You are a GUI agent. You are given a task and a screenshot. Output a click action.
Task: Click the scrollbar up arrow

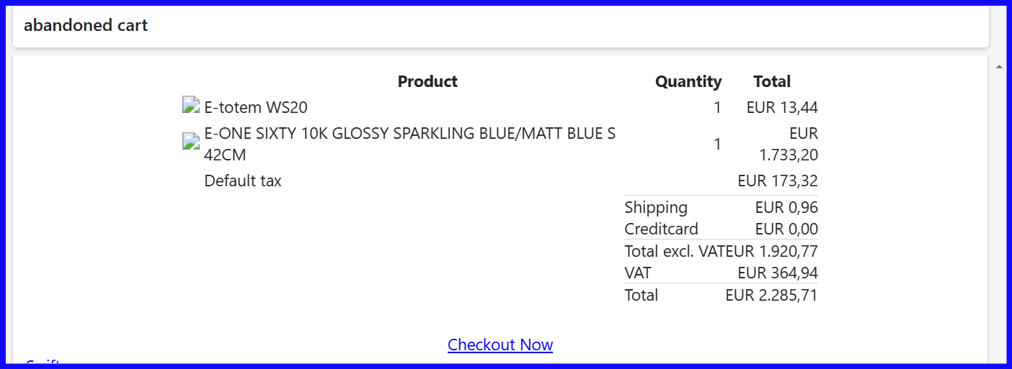pyautogui.click(x=999, y=67)
